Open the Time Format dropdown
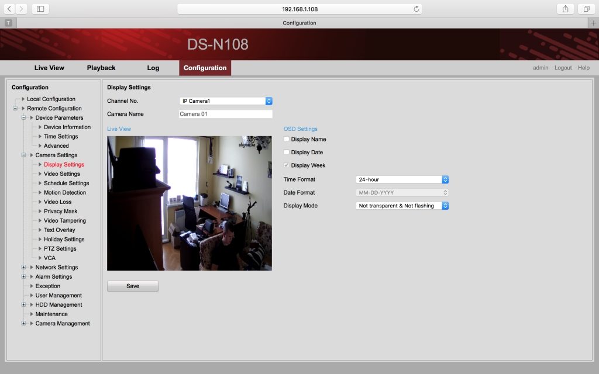This screenshot has width=599, height=374. (x=402, y=179)
